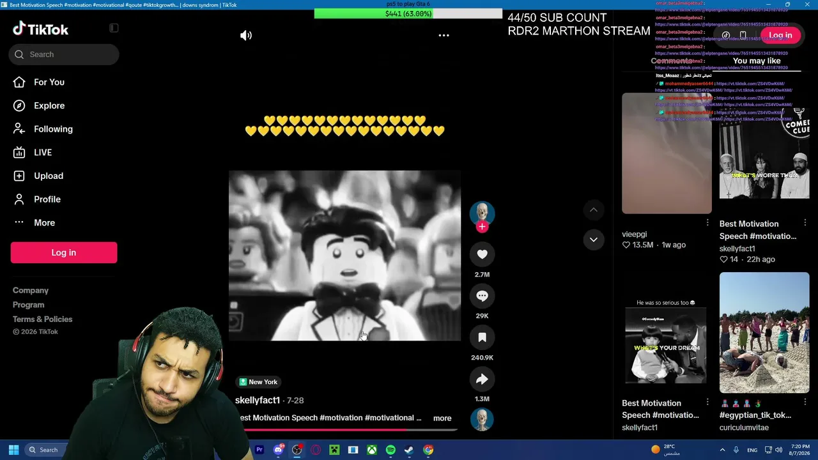The width and height of the screenshot is (818, 460).
Task: Open Spotify from the taskbar
Action: (390, 450)
